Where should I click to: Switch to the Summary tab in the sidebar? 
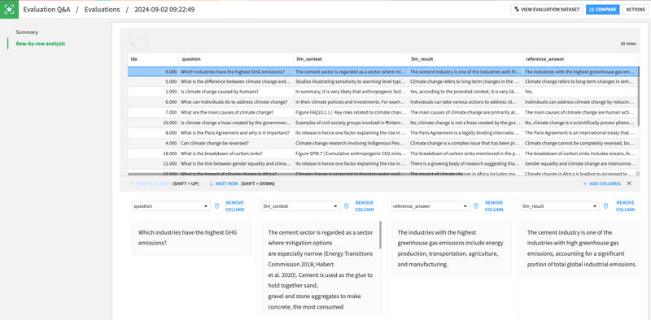pos(27,32)
